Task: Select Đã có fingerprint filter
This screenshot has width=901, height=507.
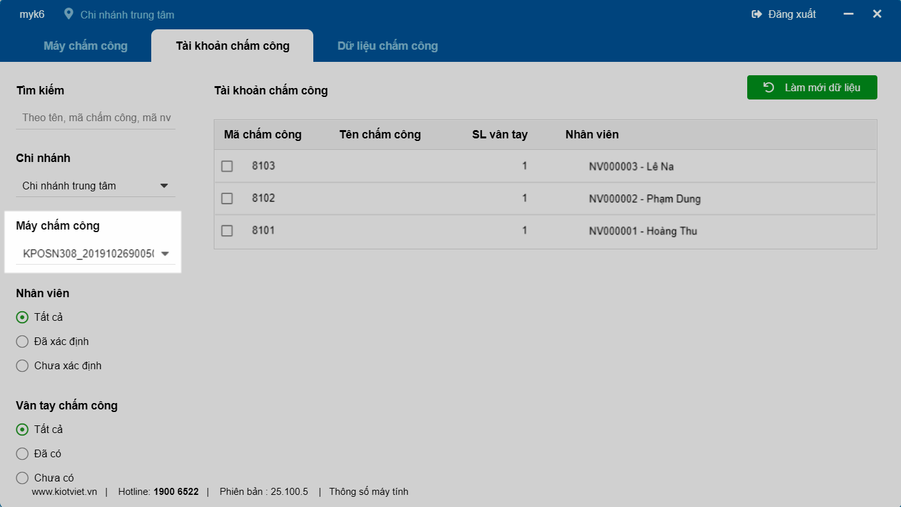Action: pyautogui.click(x=22, y=453)
